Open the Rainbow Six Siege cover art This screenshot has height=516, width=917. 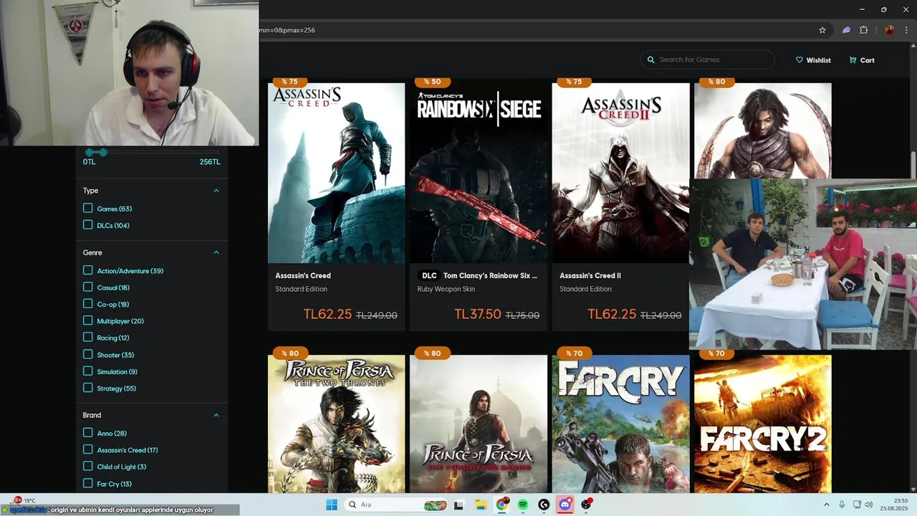[x=479, y=173]
